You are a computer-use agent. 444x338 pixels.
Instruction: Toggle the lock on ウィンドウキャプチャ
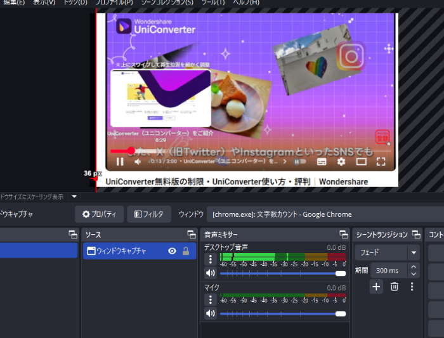[186, 251]
